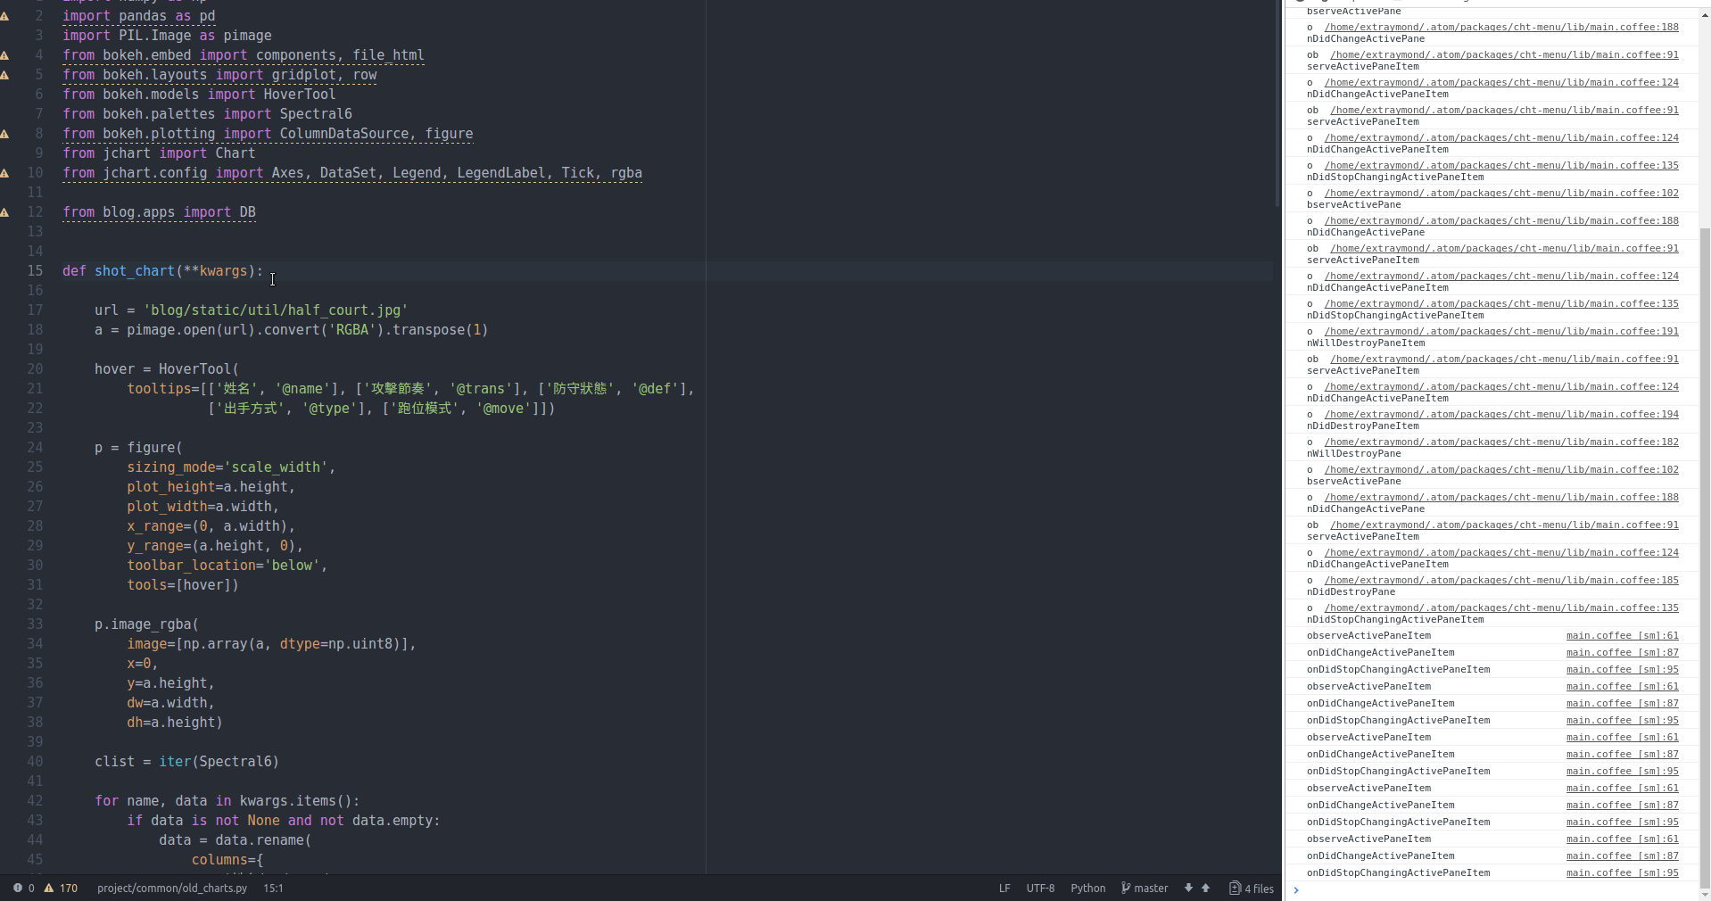Click the git push up-arrow icon

click(x=1204, y=888)
